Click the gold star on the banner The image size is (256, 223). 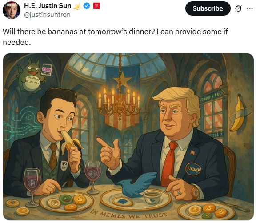click(123, 79)
